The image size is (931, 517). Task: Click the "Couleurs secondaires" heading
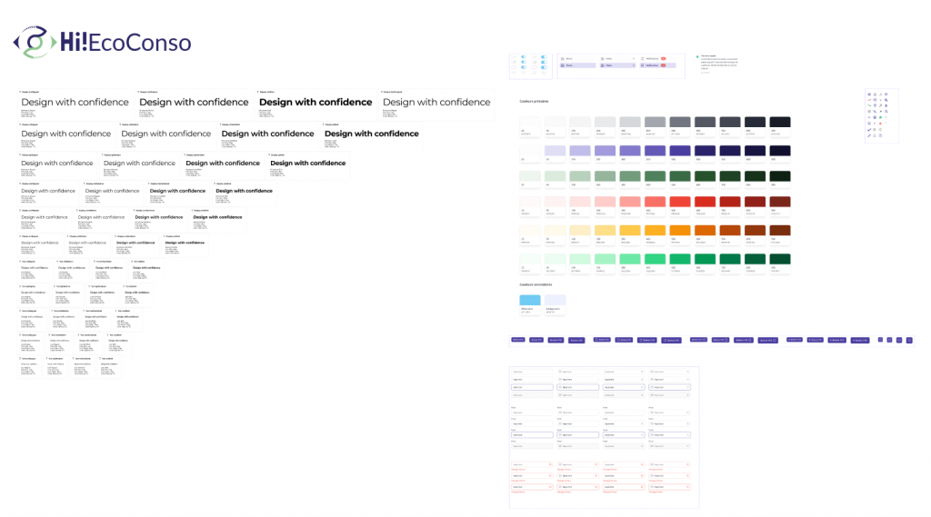536,285
